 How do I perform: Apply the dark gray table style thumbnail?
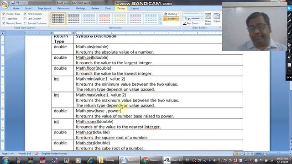[x=73, y=19]
